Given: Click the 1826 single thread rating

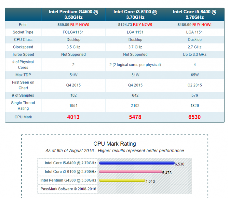Looking at the screenshot, I should [194, 106].
